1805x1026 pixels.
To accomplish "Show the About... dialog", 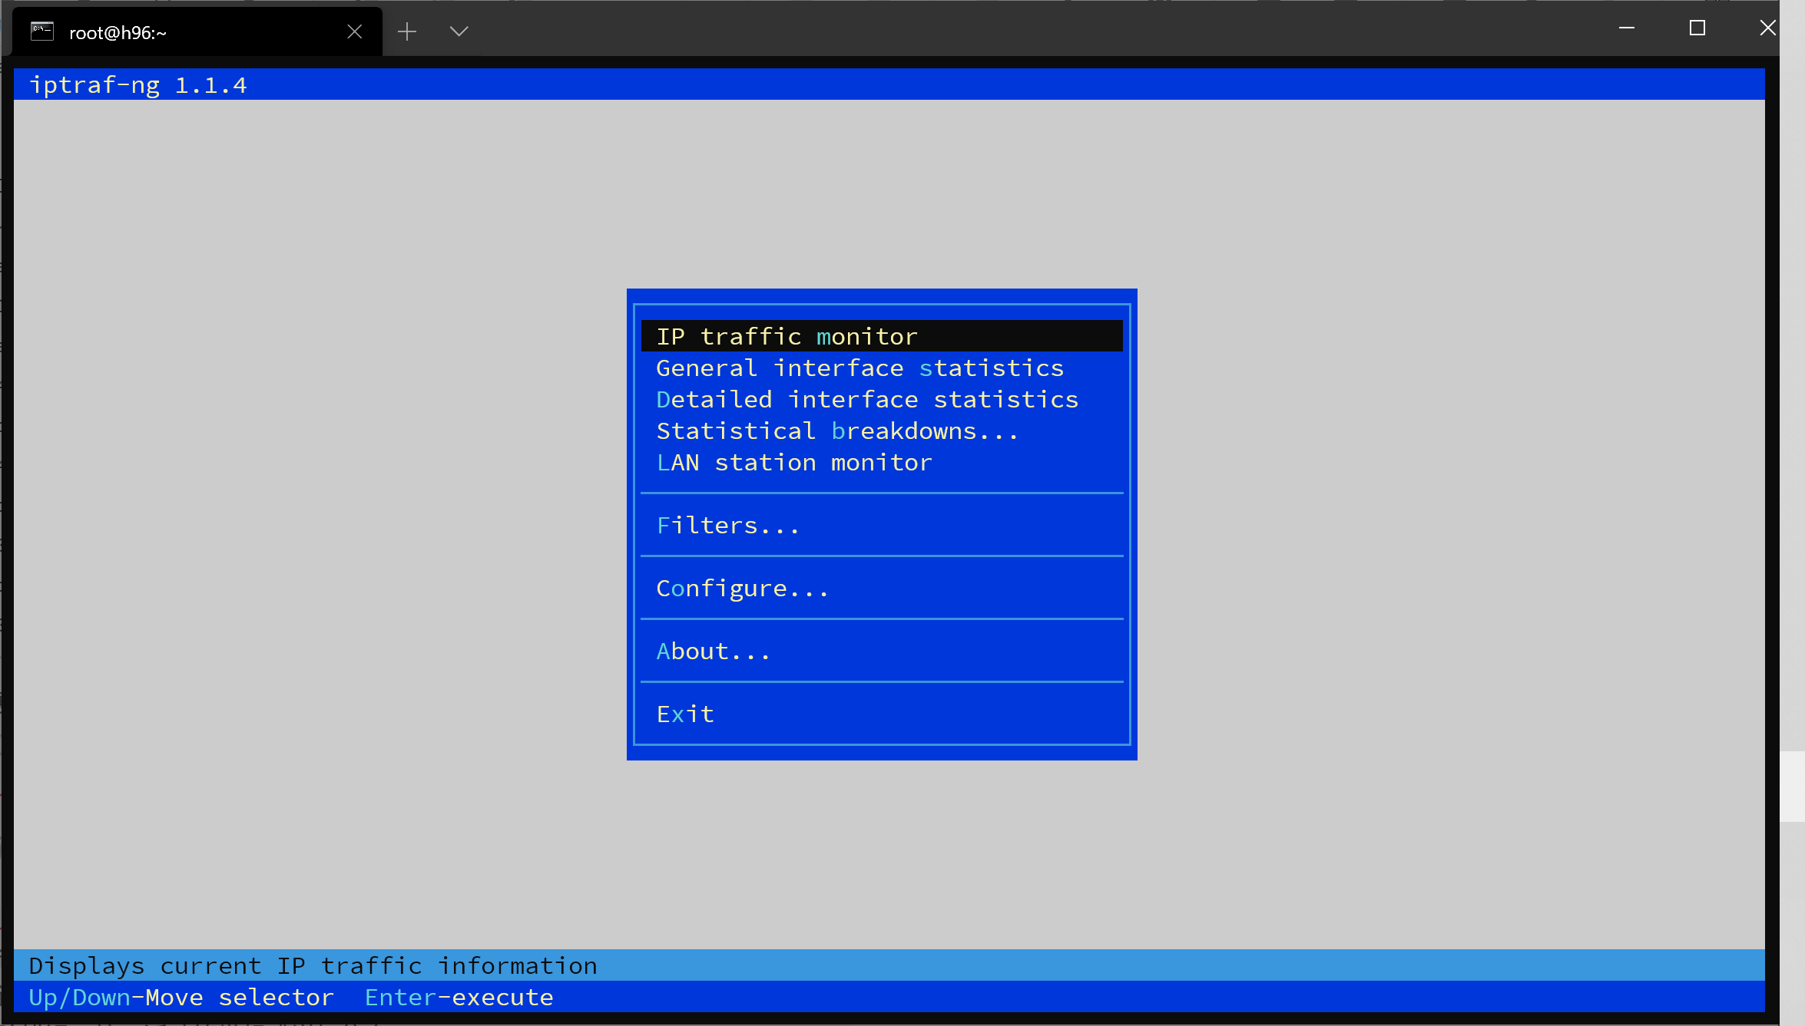I will (x=713, y=651).
